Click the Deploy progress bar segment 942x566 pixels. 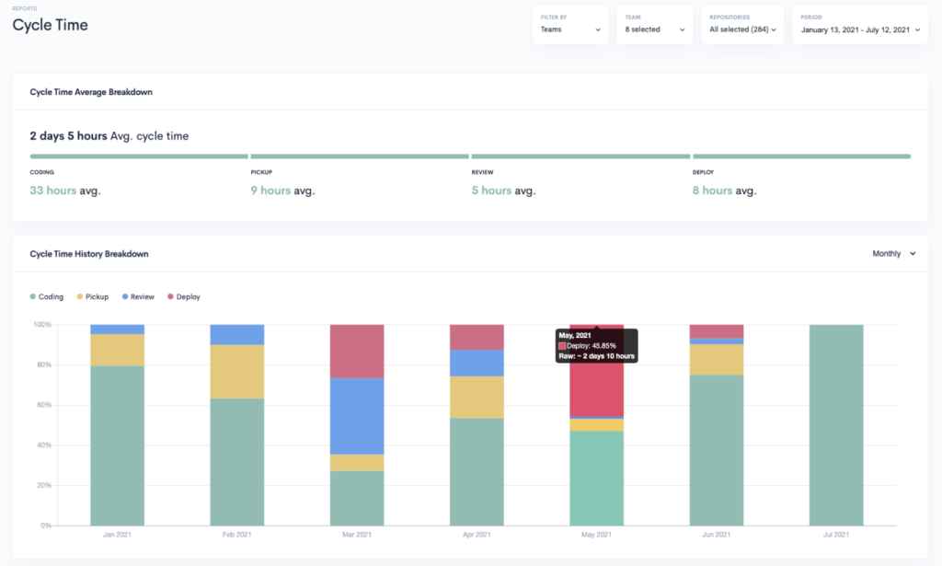[801, 156]
